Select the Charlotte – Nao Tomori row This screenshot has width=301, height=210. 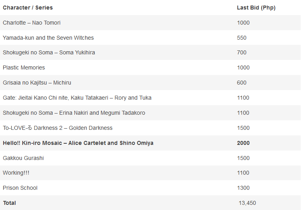tap(32, 23)
